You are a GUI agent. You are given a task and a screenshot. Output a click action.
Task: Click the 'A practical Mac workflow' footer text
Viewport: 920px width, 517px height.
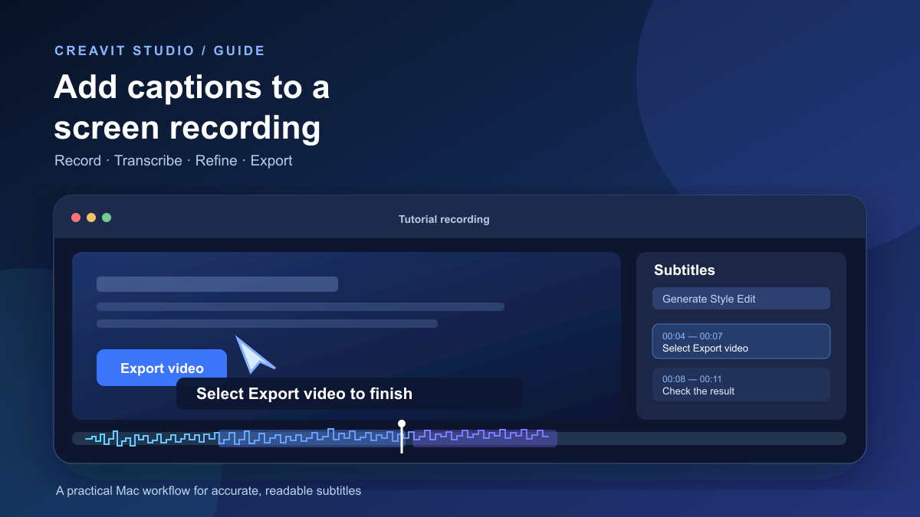click(209, 490)
